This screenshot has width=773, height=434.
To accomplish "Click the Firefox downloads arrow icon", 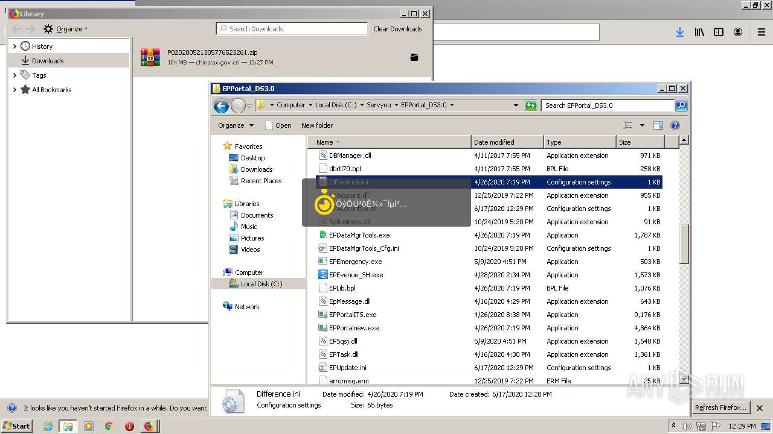I will [x=680, y=32].
